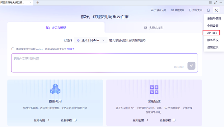Viewport: 224px width, 127px height.
Task: Open the notification bell icon
Action: (208, 10)
